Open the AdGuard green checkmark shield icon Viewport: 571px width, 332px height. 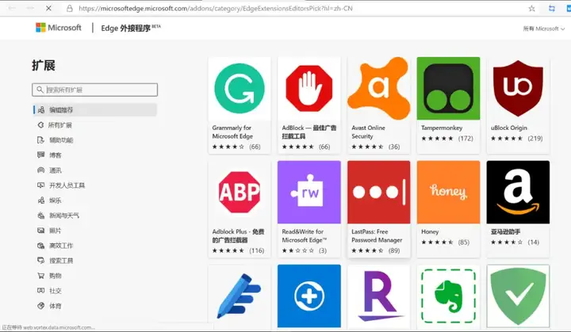point(518,296)
